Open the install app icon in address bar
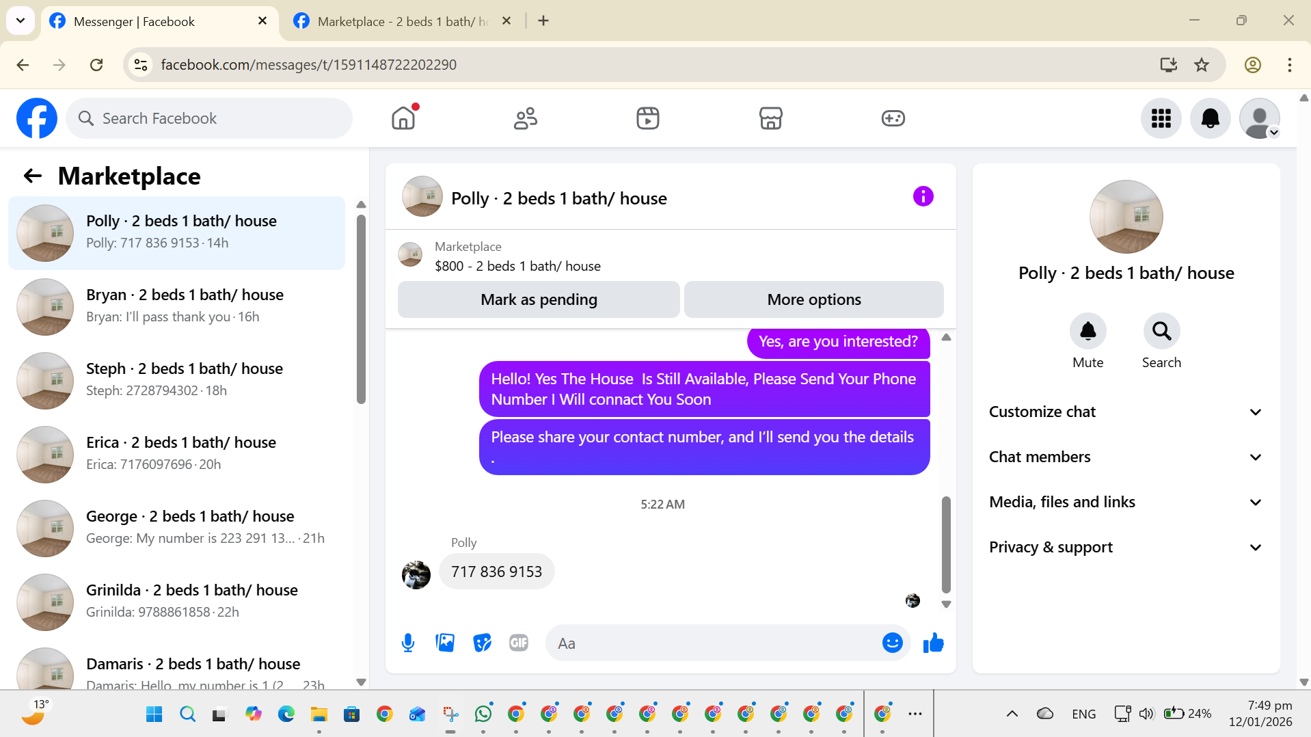This screenshot has width=1311, height=737. 1168,65
